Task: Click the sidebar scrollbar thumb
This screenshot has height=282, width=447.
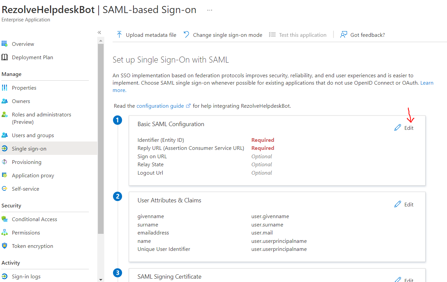Action: 101,138
